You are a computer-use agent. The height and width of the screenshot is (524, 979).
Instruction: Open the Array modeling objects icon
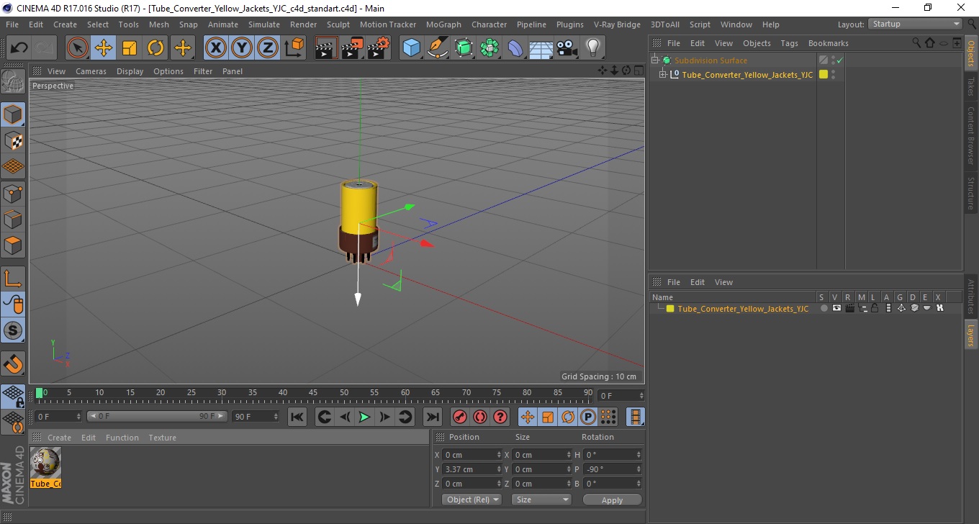(489, 48)
